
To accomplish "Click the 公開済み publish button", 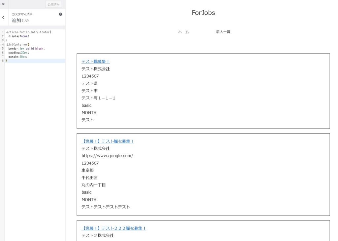I will (53, 4).
